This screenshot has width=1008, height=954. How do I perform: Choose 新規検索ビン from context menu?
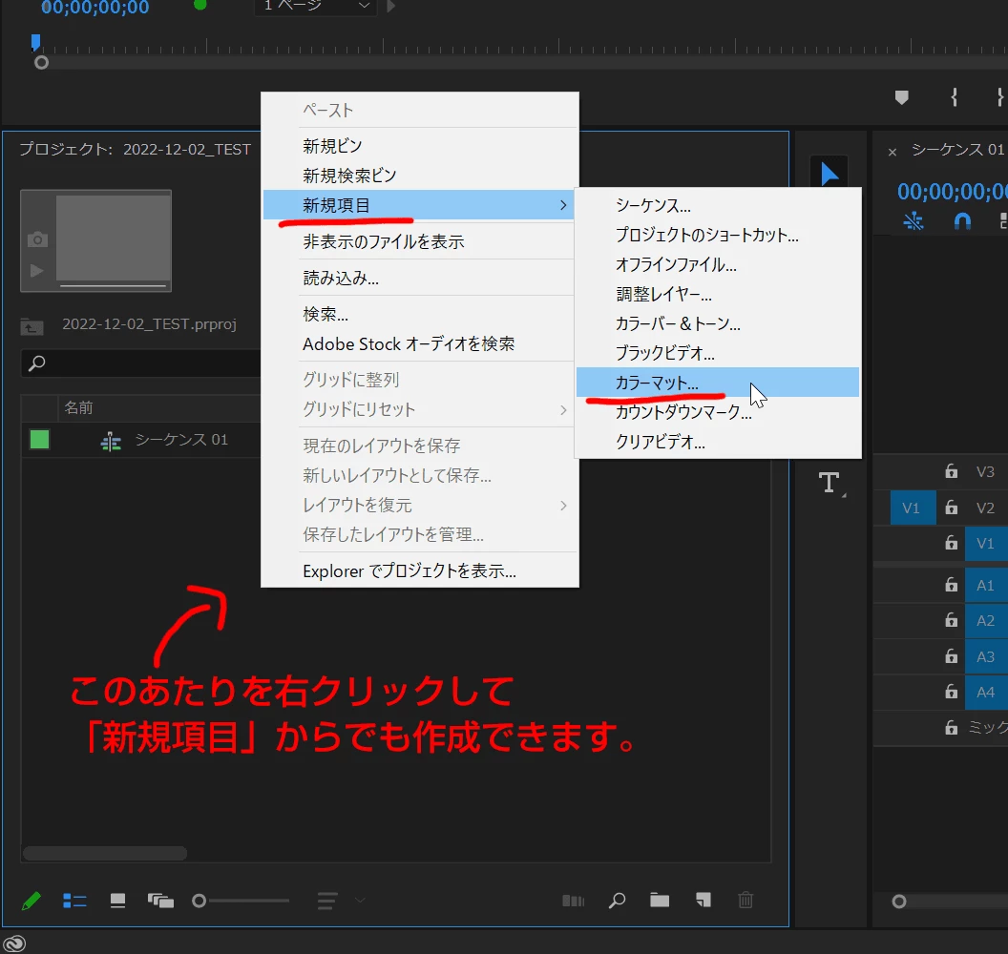420,176
